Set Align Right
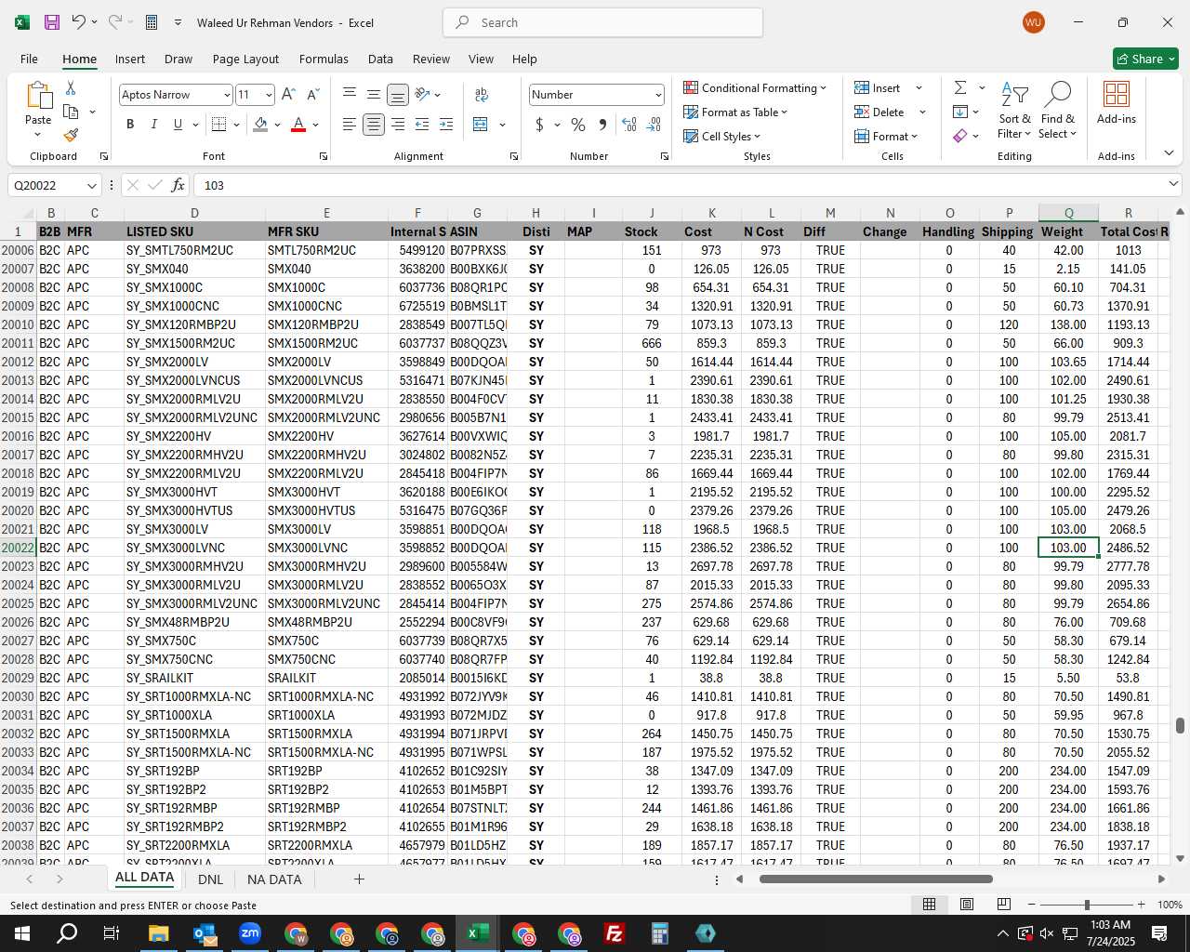This screenshot has height=952, width=1190. click(398, 125)
